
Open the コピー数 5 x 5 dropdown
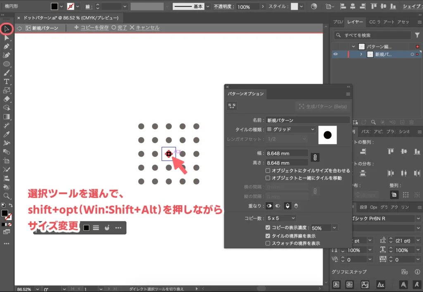tap(280, 218)
